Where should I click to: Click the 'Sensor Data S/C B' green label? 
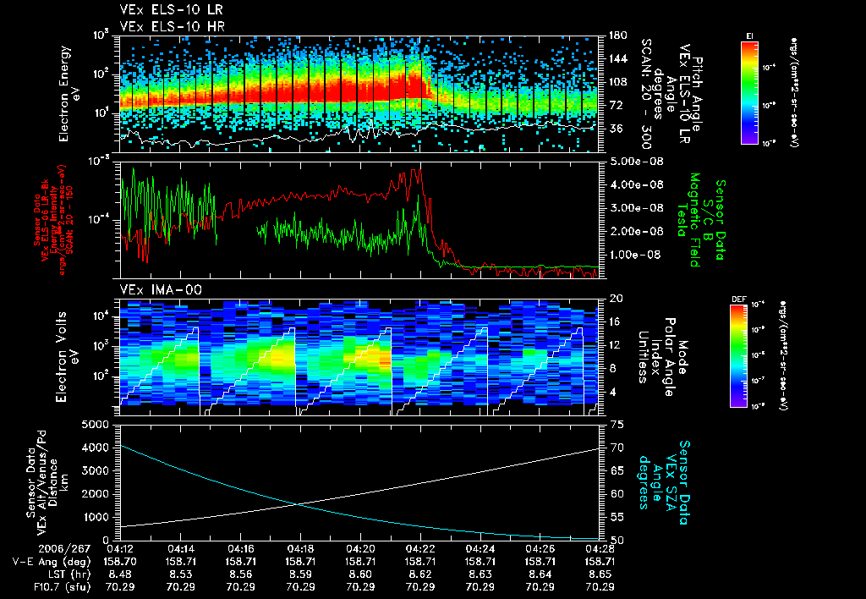(714, 219)
